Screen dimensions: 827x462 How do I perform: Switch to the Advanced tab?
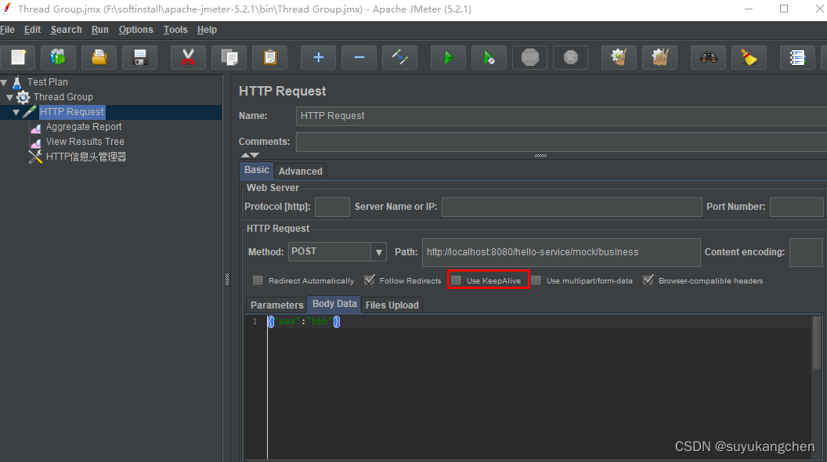coord(300,171)
